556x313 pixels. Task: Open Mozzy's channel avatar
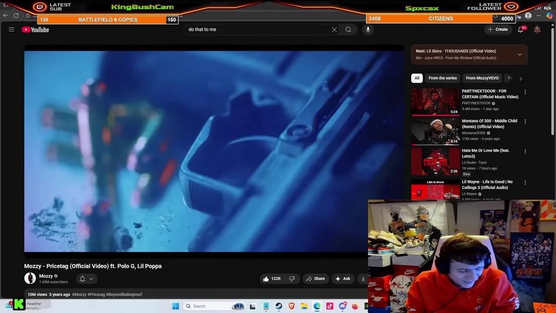pyautogui.click(x=30, y=278)
